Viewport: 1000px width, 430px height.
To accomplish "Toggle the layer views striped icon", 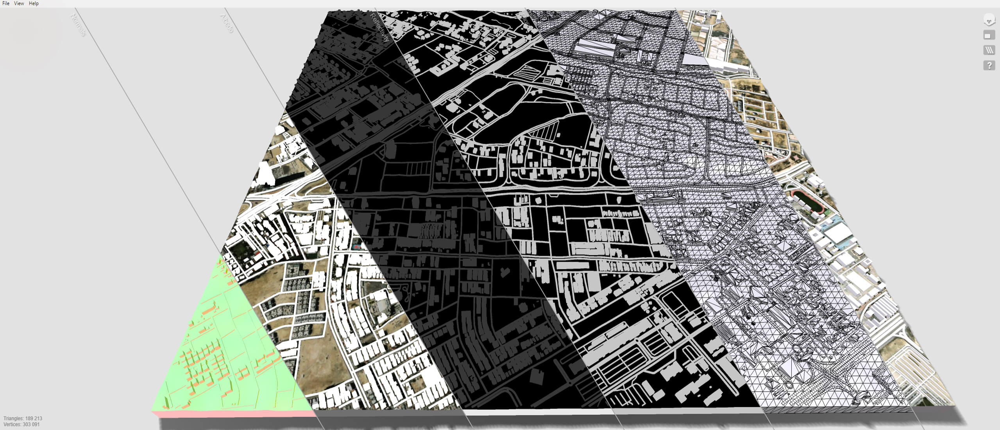I will (x=989, y=50).
